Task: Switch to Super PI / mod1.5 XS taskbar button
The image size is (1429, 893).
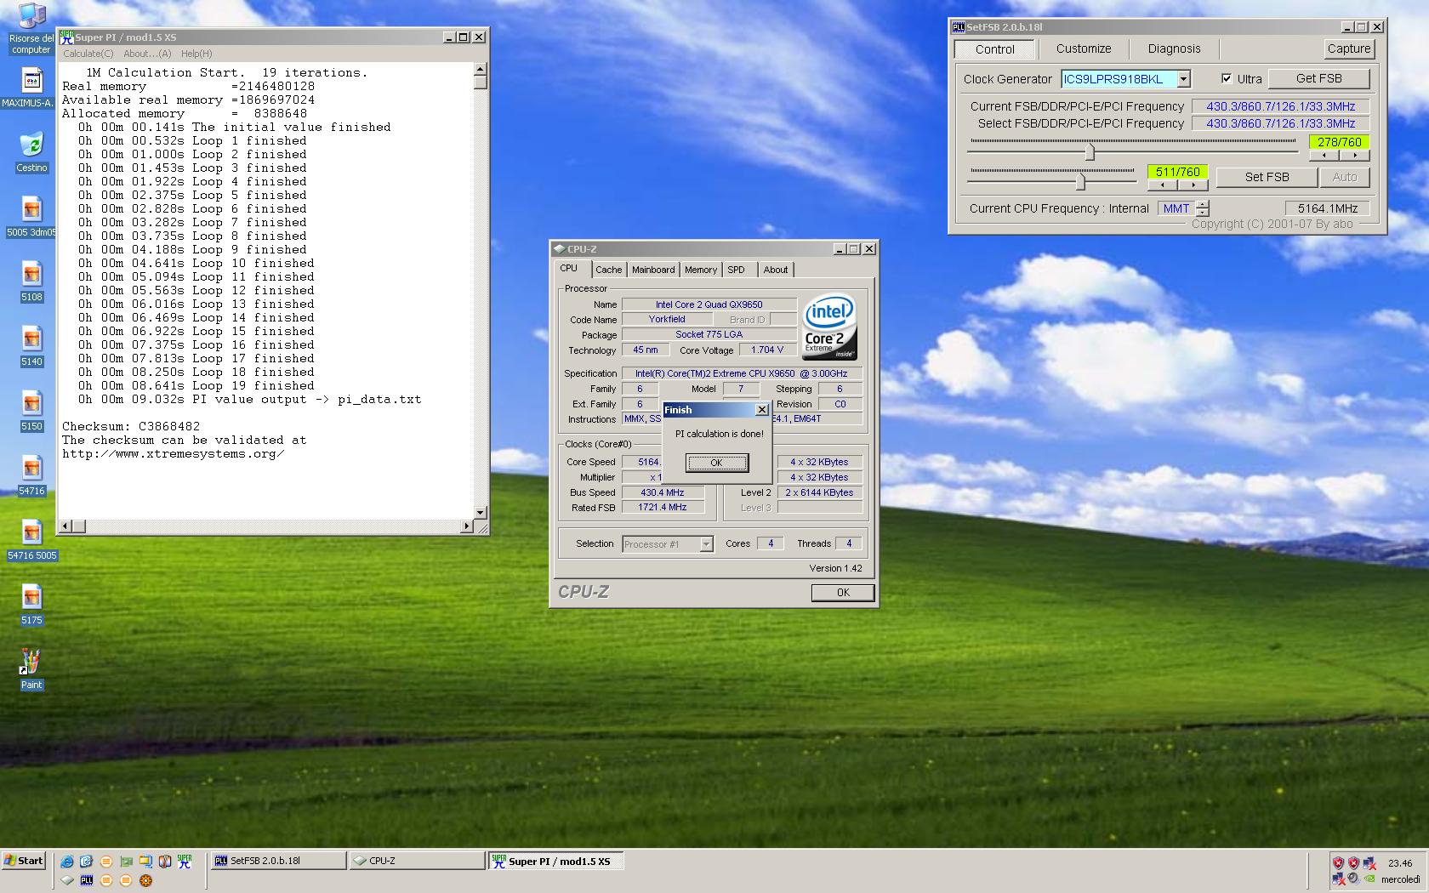Action: point(556,861)
